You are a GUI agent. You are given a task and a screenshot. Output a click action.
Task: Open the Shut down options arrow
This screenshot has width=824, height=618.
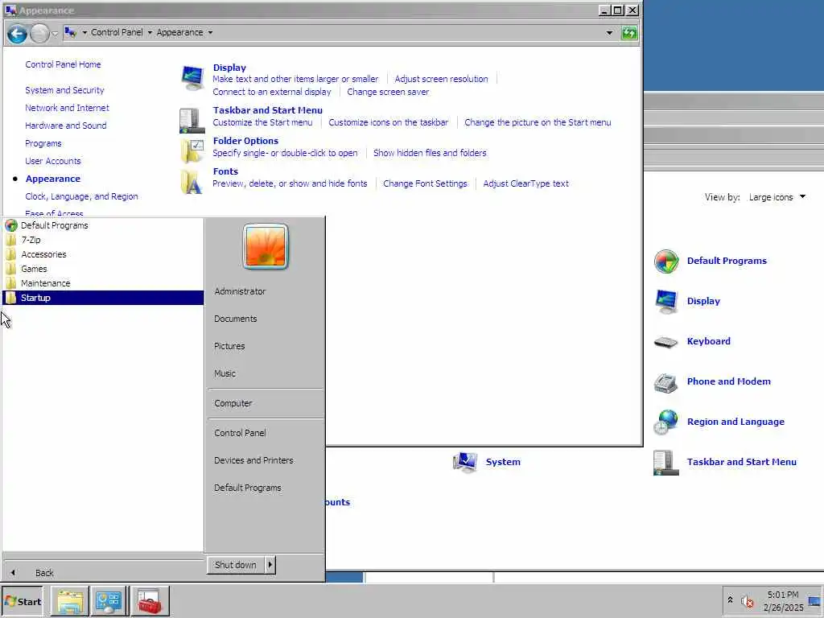(x=270, y=565)
